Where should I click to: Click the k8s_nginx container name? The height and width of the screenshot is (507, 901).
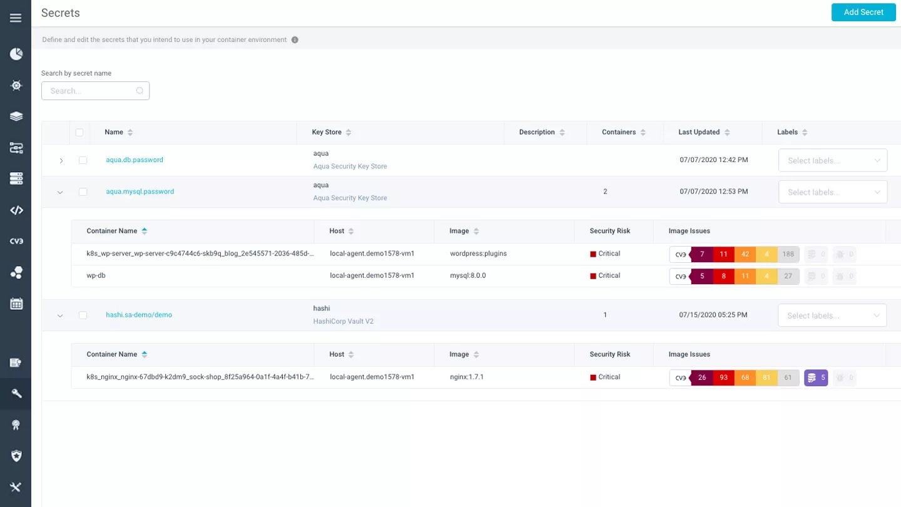coord(200,377)
